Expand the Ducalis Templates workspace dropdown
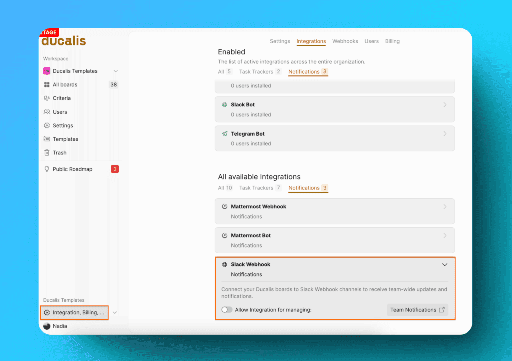512x361 pixels. pyautogui.click(x=116, y=71)
